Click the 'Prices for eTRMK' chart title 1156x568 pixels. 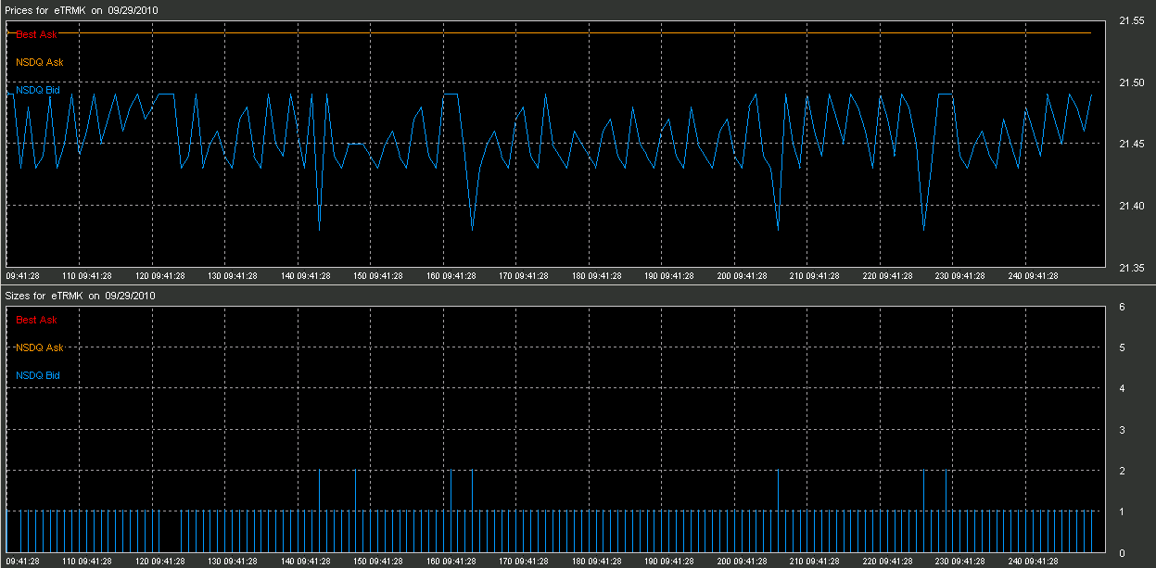80,10
